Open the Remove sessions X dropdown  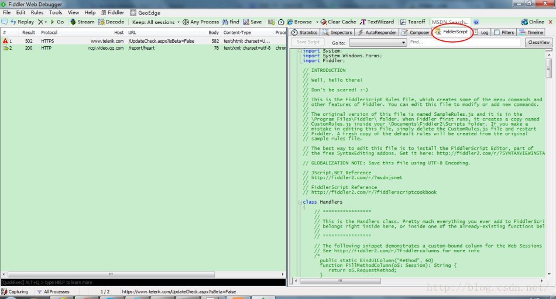43,22
